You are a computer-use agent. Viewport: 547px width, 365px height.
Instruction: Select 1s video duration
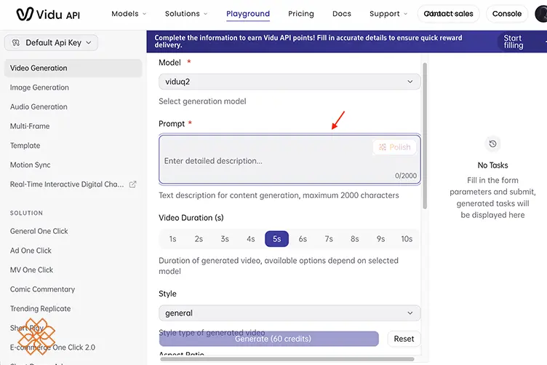pos(172,239)
